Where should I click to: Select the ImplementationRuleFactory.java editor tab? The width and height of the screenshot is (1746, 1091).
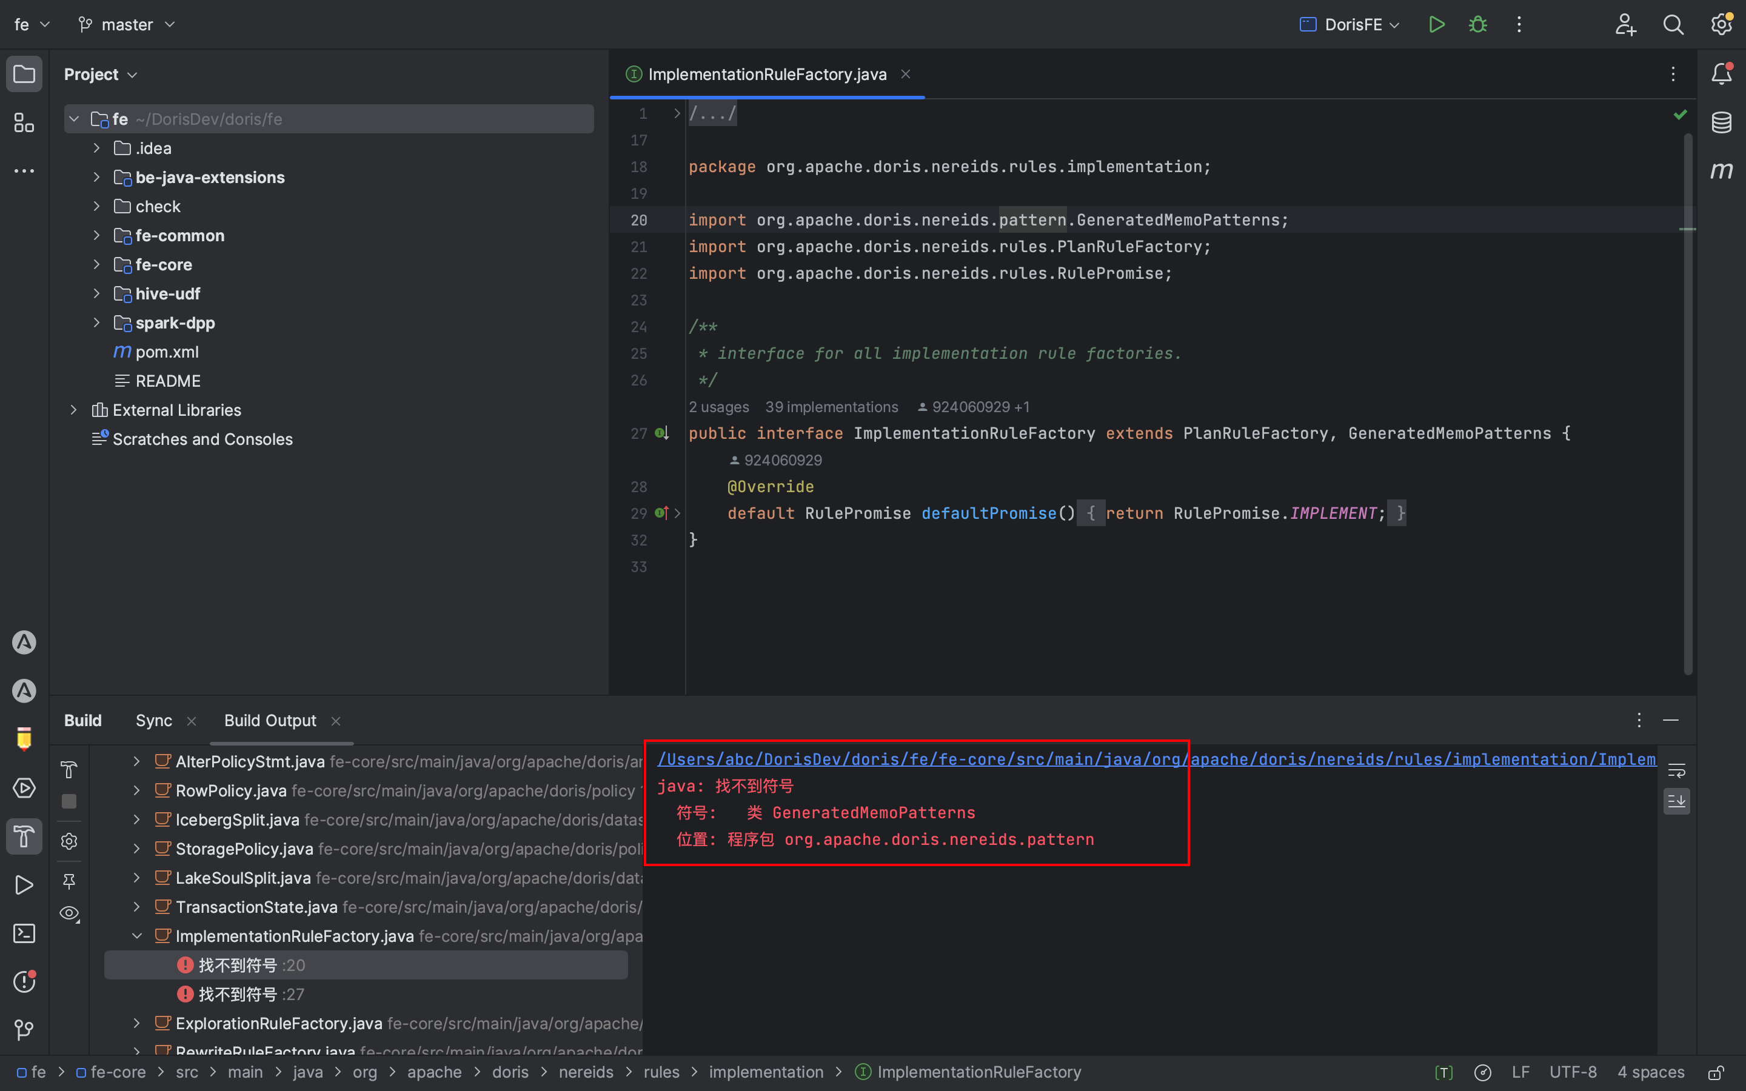pos(766,75)
